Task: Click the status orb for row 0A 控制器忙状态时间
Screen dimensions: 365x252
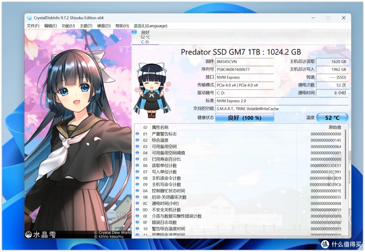Action: pos(137,190)
